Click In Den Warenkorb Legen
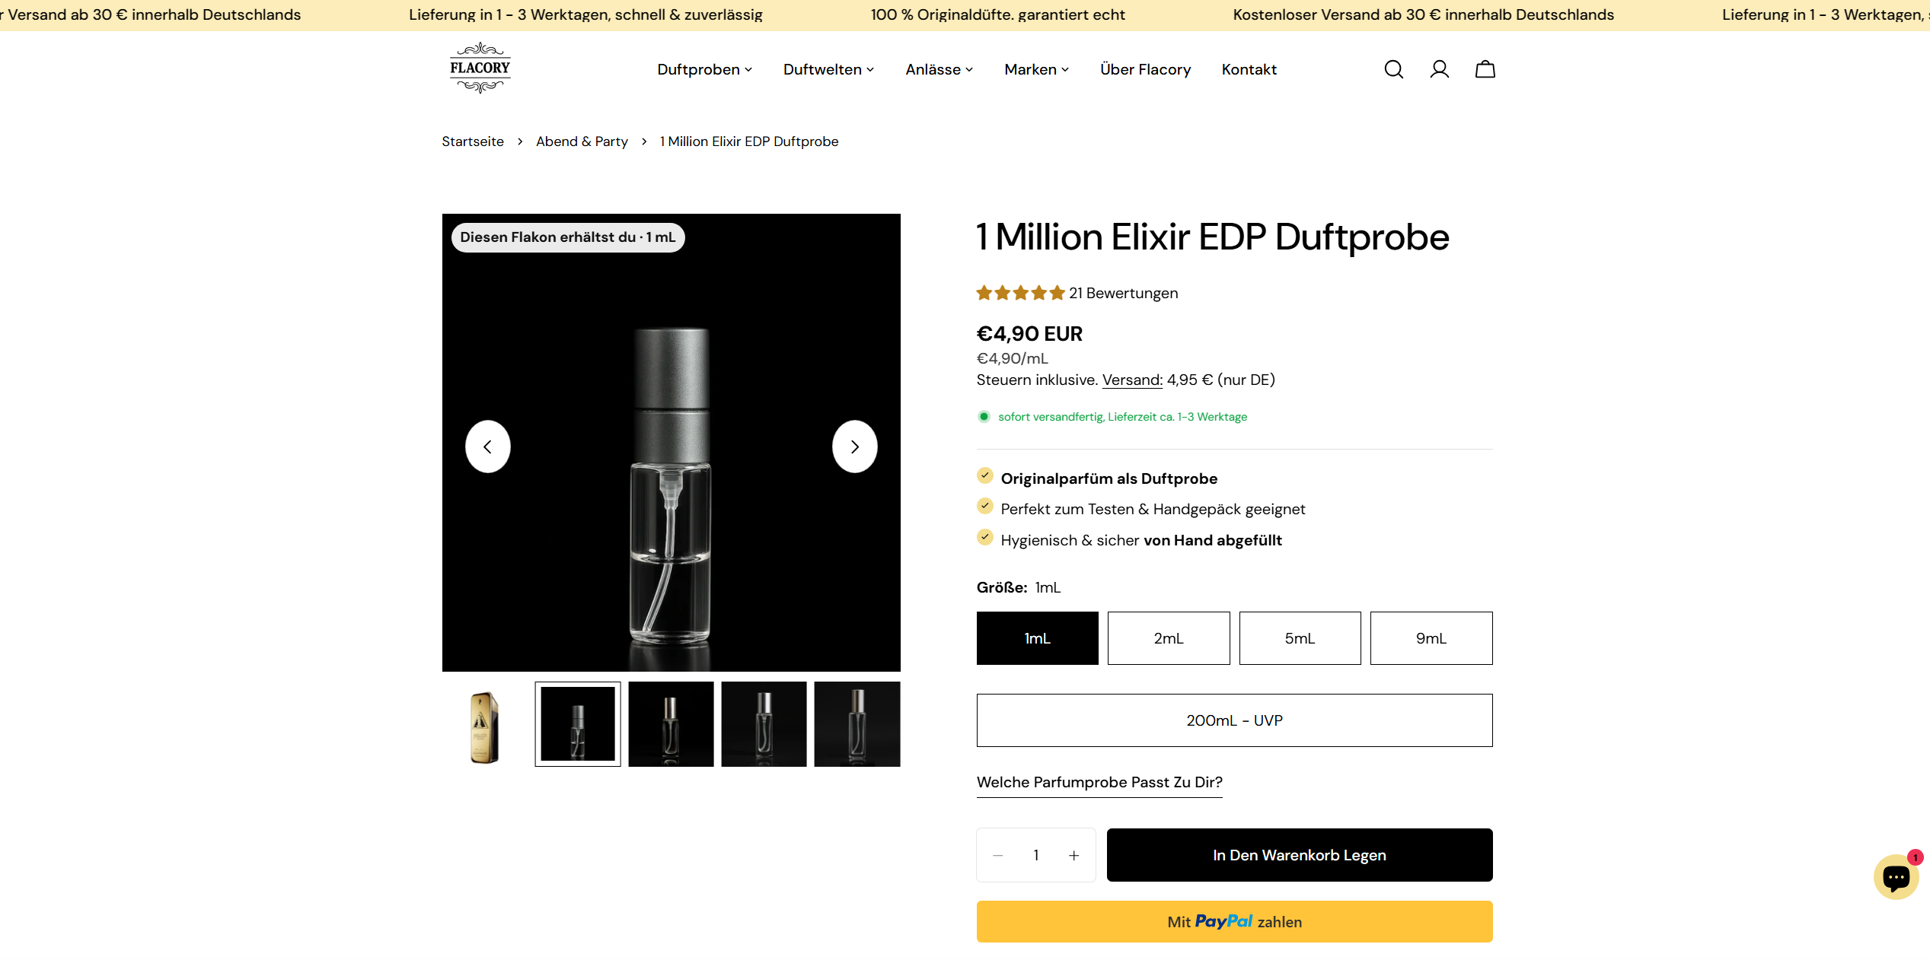The height and width of the screenshot is (960, 1930). click(x=1299, y=855)
